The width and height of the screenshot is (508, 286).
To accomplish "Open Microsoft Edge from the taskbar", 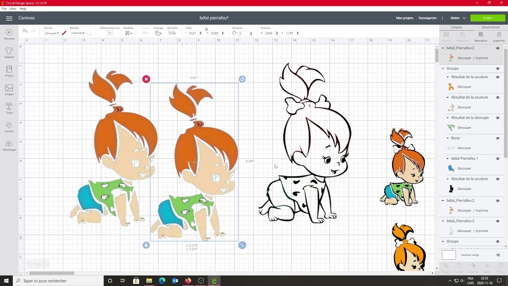I will (x=162, y=281).
